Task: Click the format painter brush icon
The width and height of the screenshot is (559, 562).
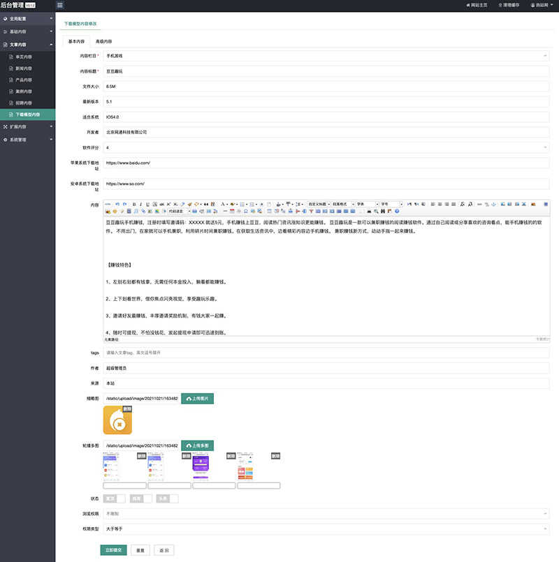Action: click(189, 204)
